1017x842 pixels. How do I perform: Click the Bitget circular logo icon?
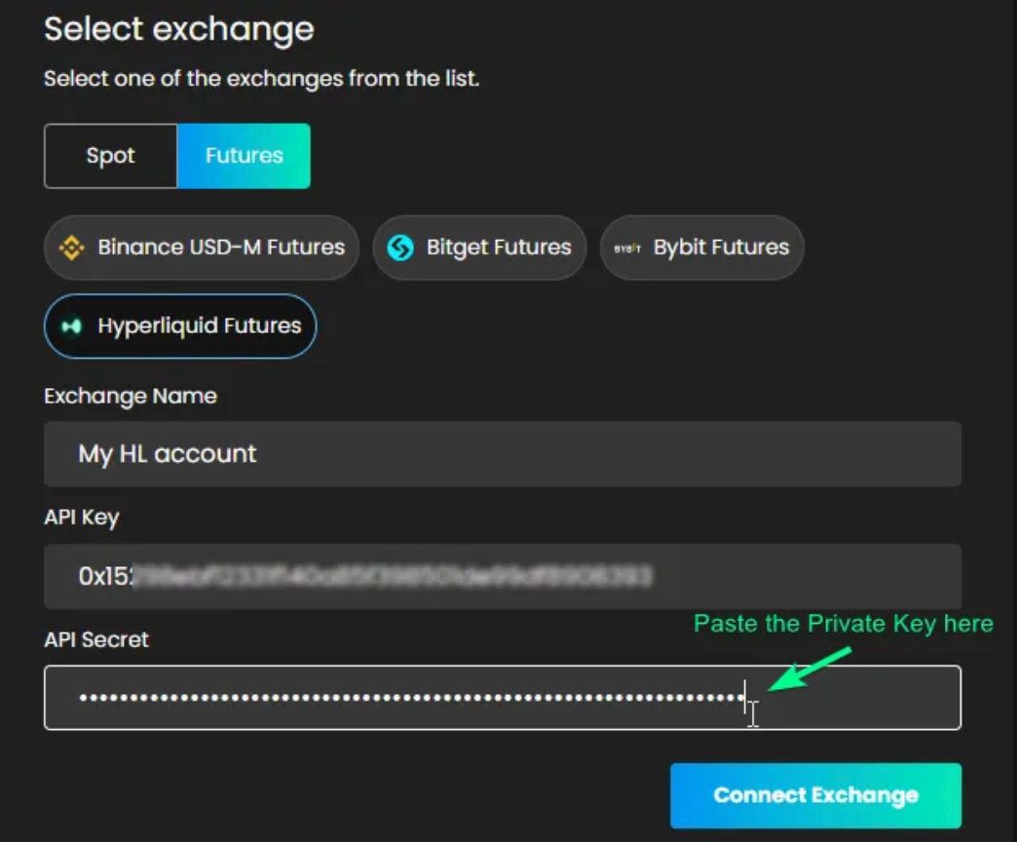[400, 248]
